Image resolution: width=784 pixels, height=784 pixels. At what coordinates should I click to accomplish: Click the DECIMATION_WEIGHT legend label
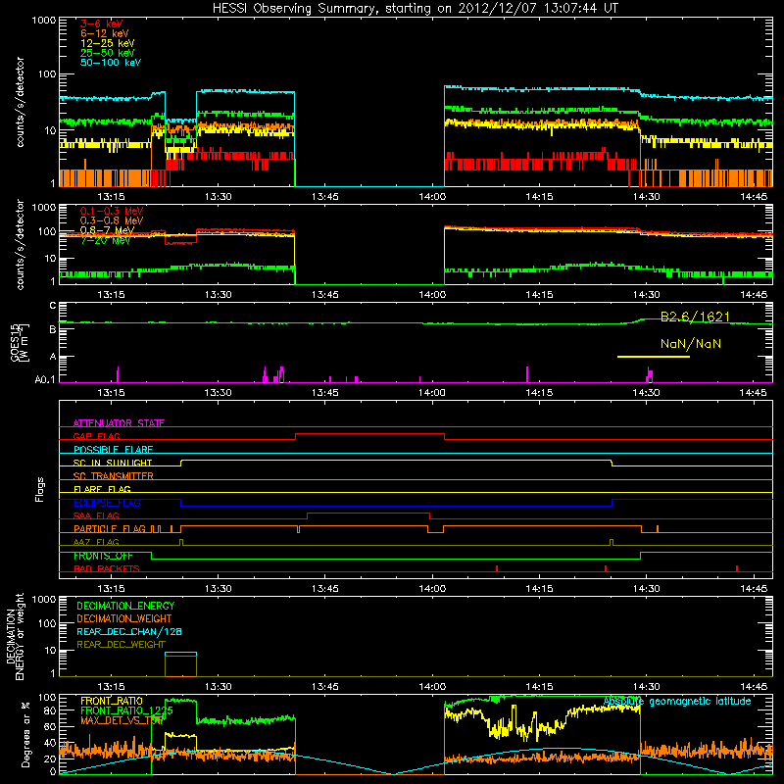pos(124,618)
